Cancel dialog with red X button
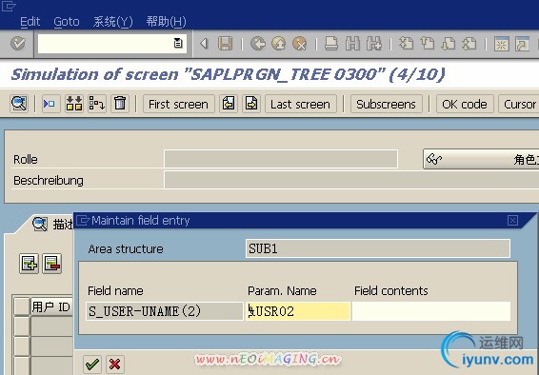The width and height of the screenshot is (539, 375). 115,365
